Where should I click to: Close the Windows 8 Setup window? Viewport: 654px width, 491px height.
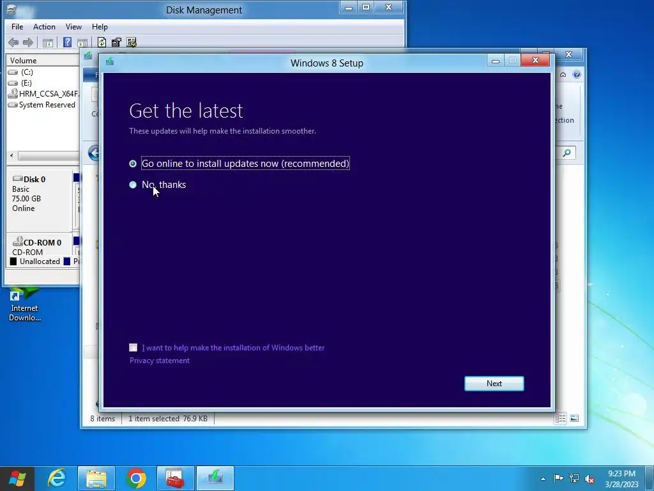(x=535, y=61)
